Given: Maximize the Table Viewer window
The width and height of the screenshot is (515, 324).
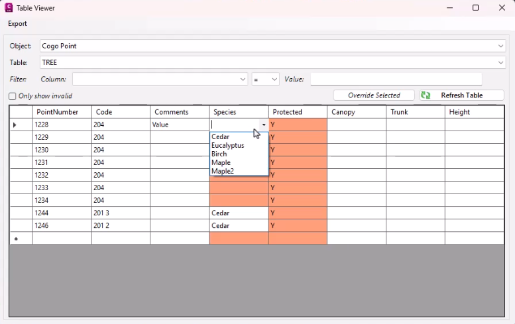Looking at the screenshot, I should pyautogui.click(x=475, y=8).
